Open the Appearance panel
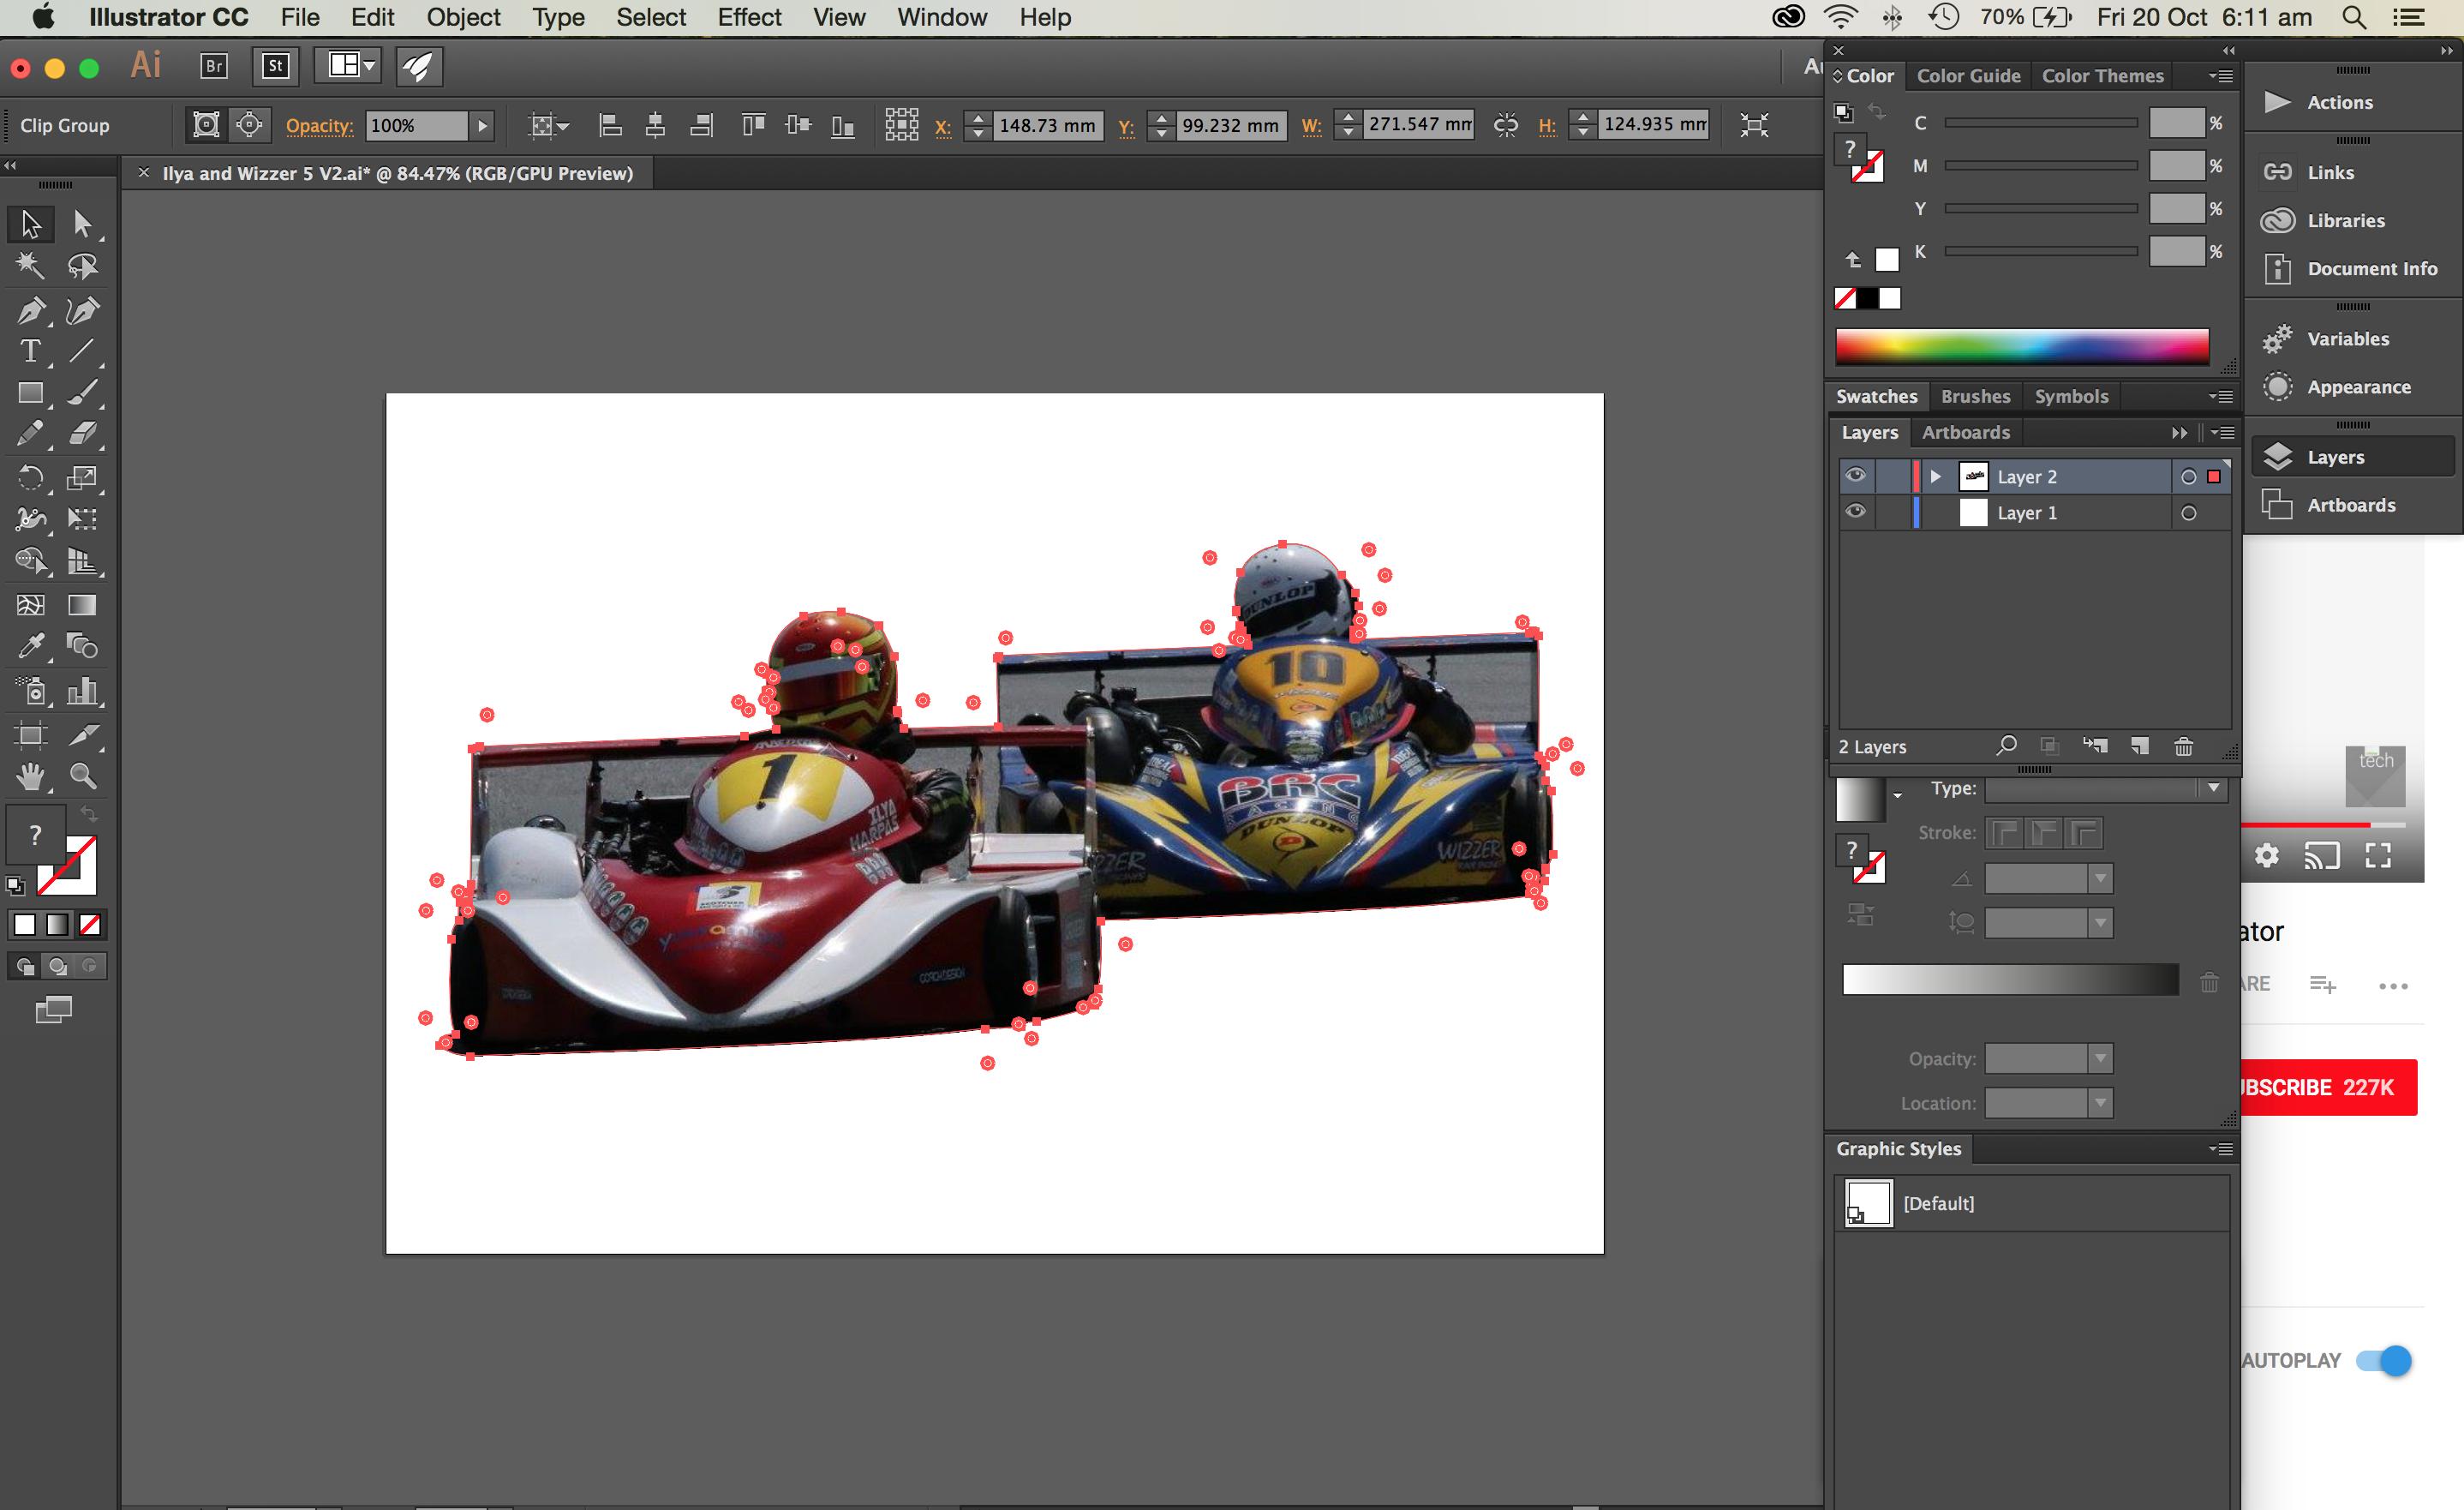 click(2358, 387)
